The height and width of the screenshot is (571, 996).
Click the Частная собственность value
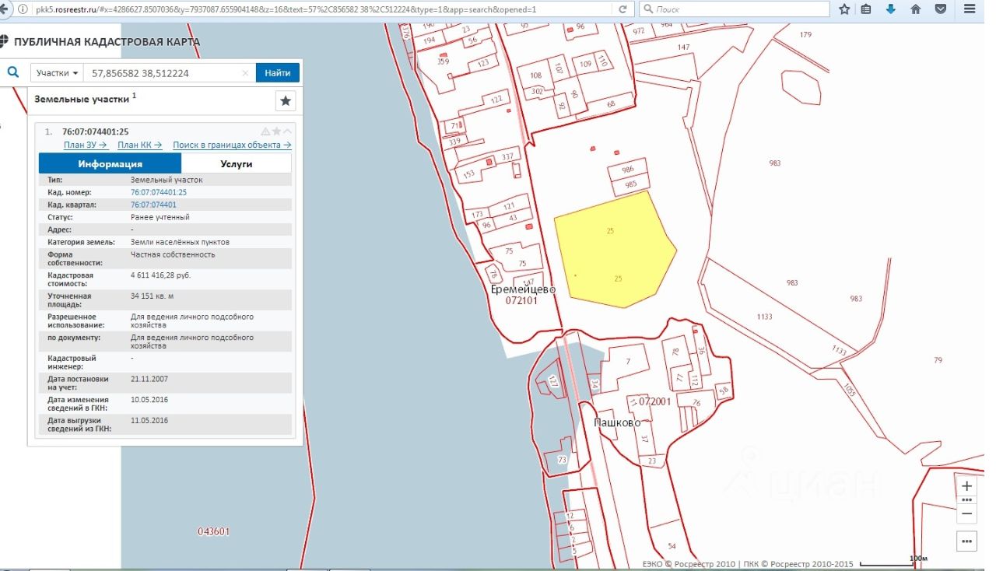(173, 254)
